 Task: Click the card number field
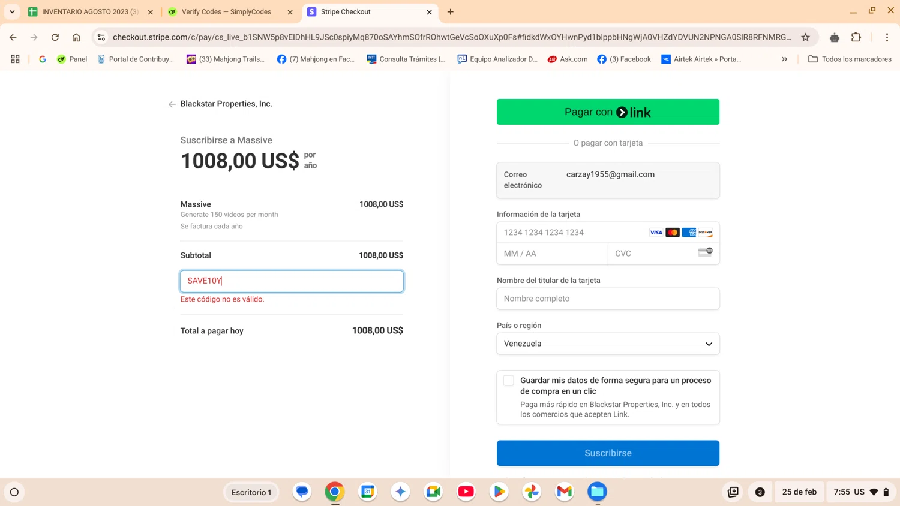pos(608,233)
